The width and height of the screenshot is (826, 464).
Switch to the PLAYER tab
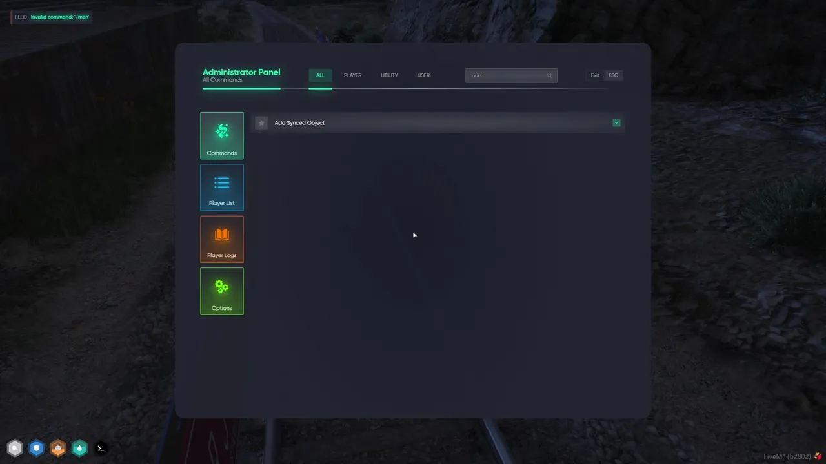click(x=352, y=75)
